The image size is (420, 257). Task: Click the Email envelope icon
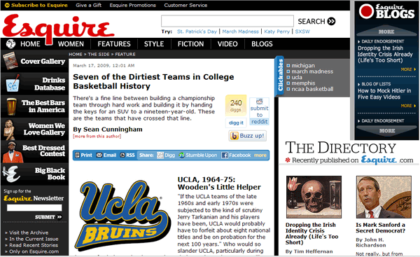pos(99,155)
